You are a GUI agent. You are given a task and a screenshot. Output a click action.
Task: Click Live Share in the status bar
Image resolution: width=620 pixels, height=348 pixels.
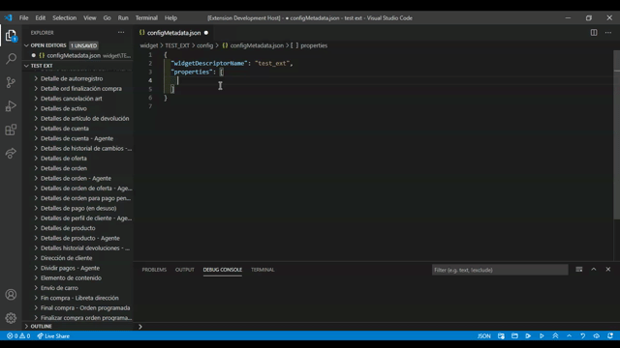point(53,336)
